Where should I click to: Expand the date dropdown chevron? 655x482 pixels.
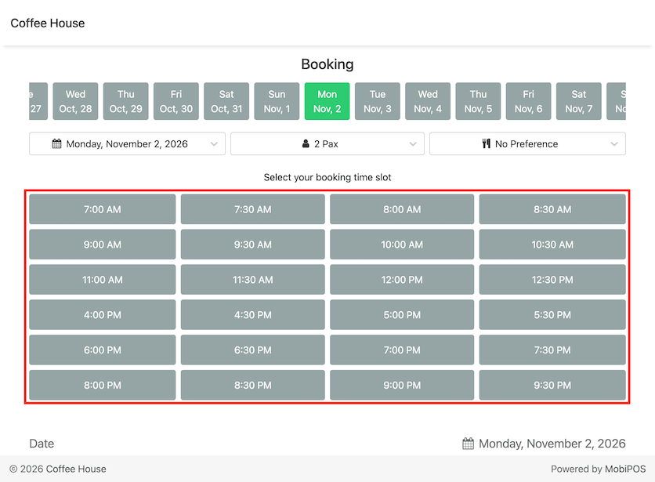[x=214, y=143]
